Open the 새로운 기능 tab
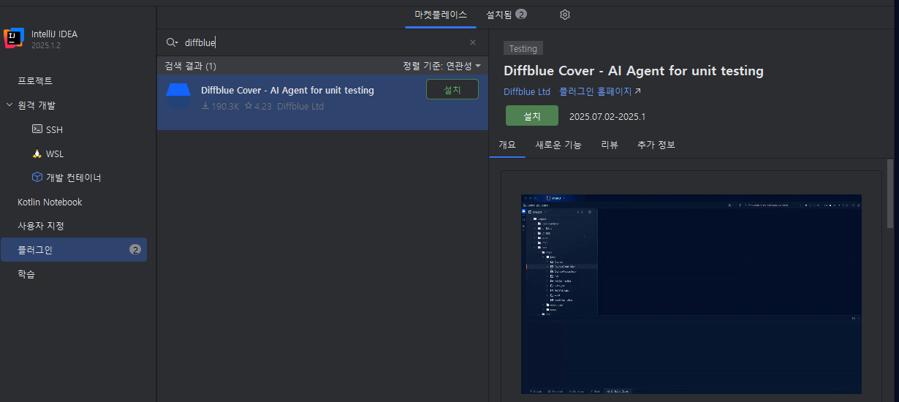This screenshot has width=899, height=402. click(558, 145)
